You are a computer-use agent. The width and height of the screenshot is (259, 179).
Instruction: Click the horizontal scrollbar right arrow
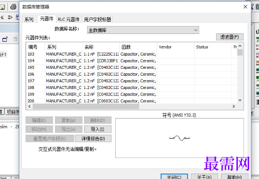tap(234, 106)
